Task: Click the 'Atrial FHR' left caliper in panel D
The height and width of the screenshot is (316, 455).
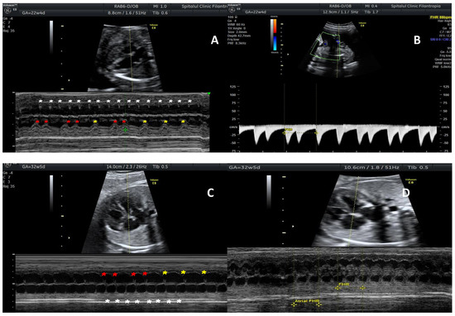Action: (294, 304)
